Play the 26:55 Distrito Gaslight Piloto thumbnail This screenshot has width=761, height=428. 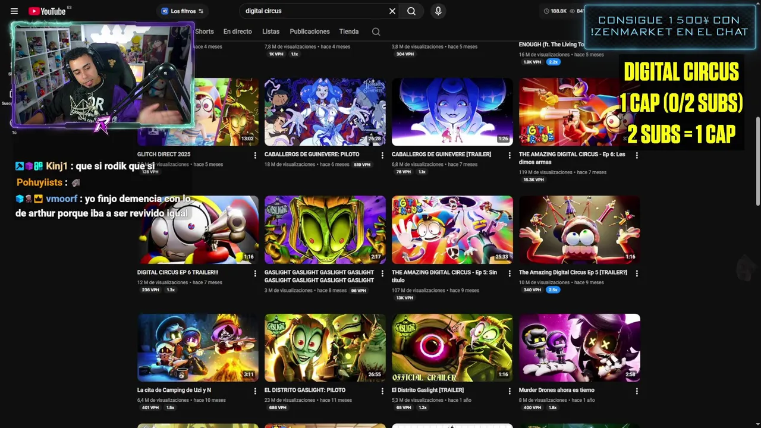point(325,348)
